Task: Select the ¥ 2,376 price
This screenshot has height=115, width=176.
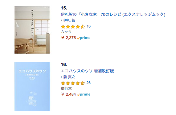Action: tap(69, 38)
